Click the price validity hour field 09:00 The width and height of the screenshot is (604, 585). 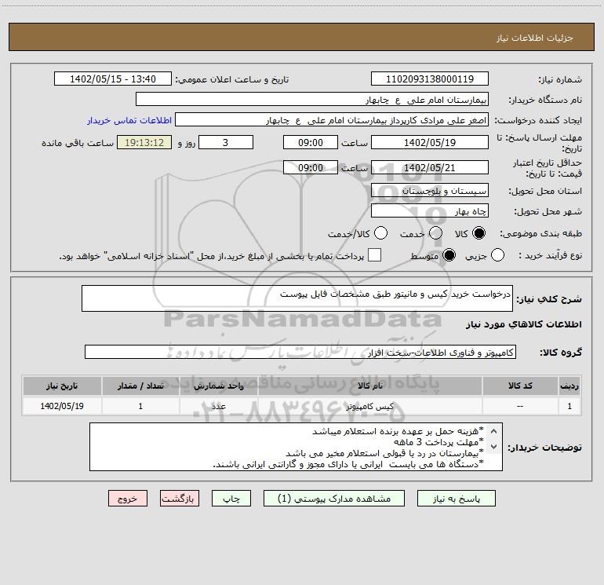[311, 167]
